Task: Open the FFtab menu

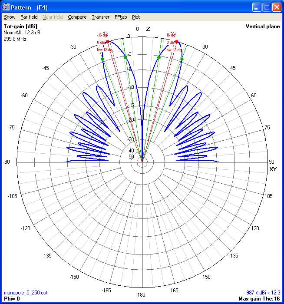Action: [x=121, y=17]
